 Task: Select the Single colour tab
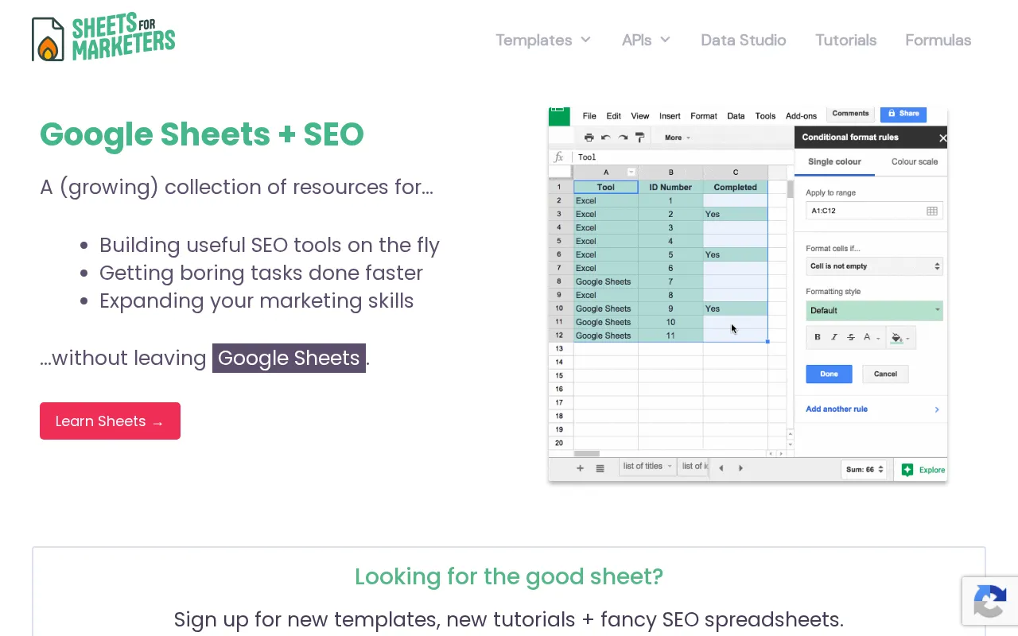pyautogui.click(x=834, y=162)
